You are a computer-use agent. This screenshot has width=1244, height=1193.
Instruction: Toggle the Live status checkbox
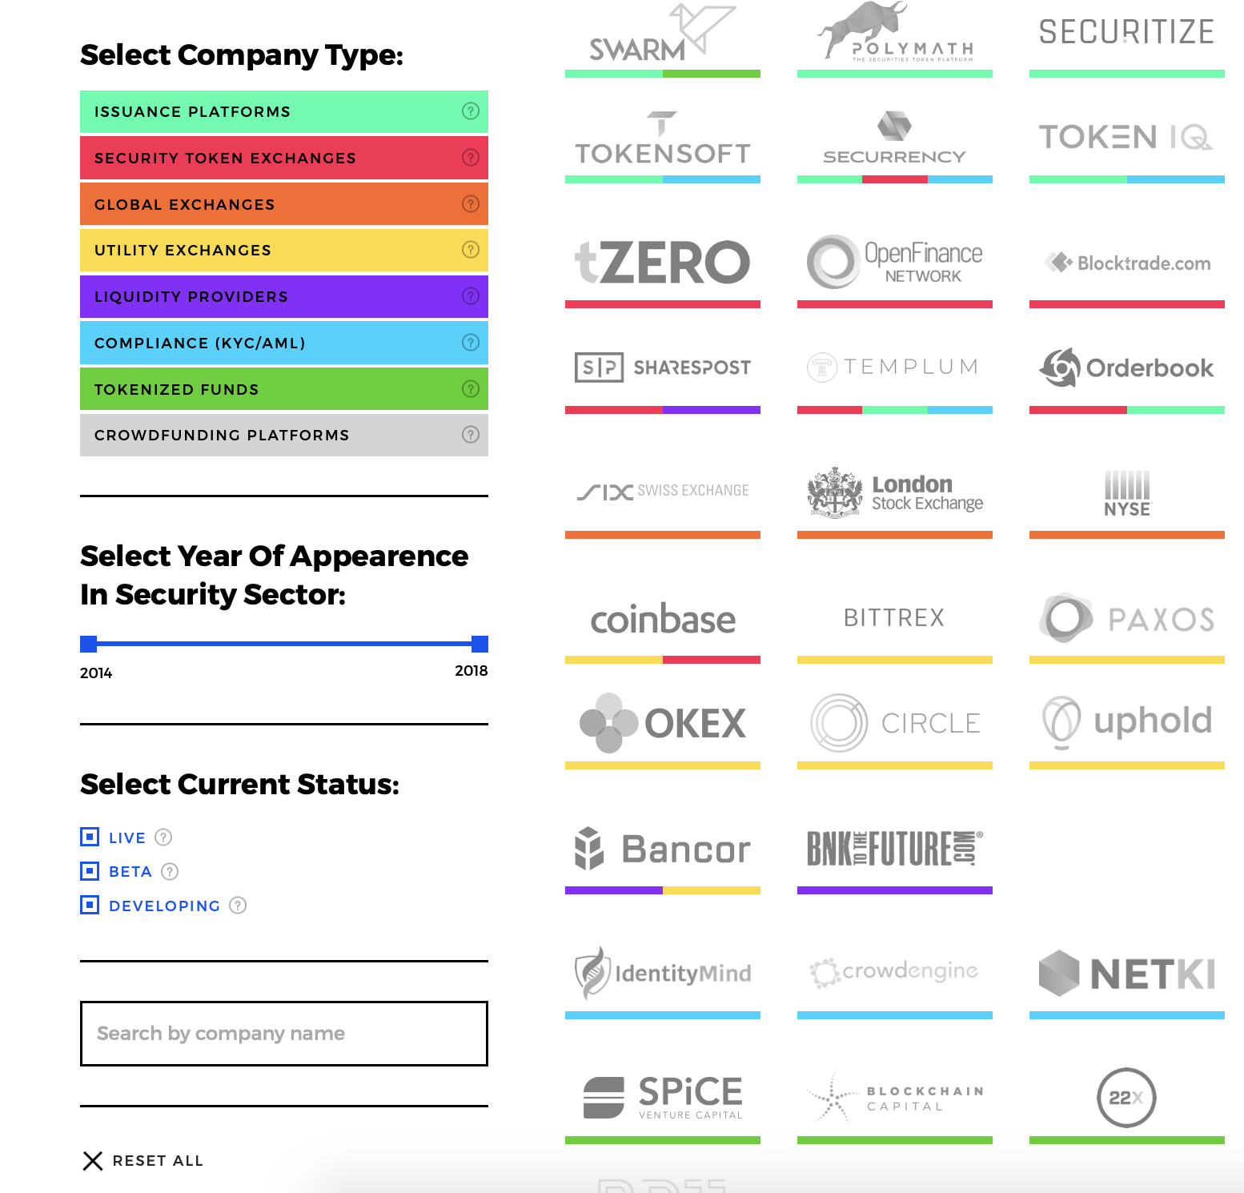(x=88, y=838)
